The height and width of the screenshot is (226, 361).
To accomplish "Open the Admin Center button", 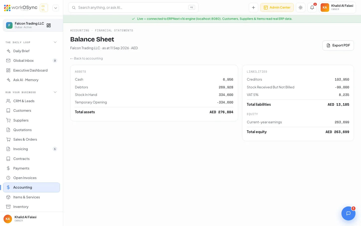I will coord(277,8).
